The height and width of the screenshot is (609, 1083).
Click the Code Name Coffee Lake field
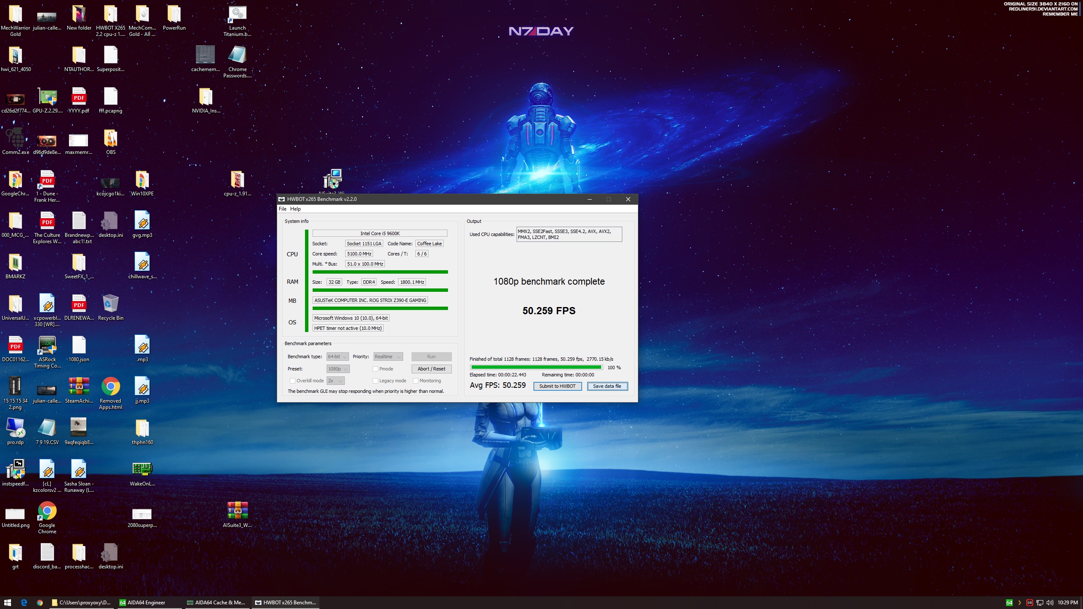coord(429,244)
